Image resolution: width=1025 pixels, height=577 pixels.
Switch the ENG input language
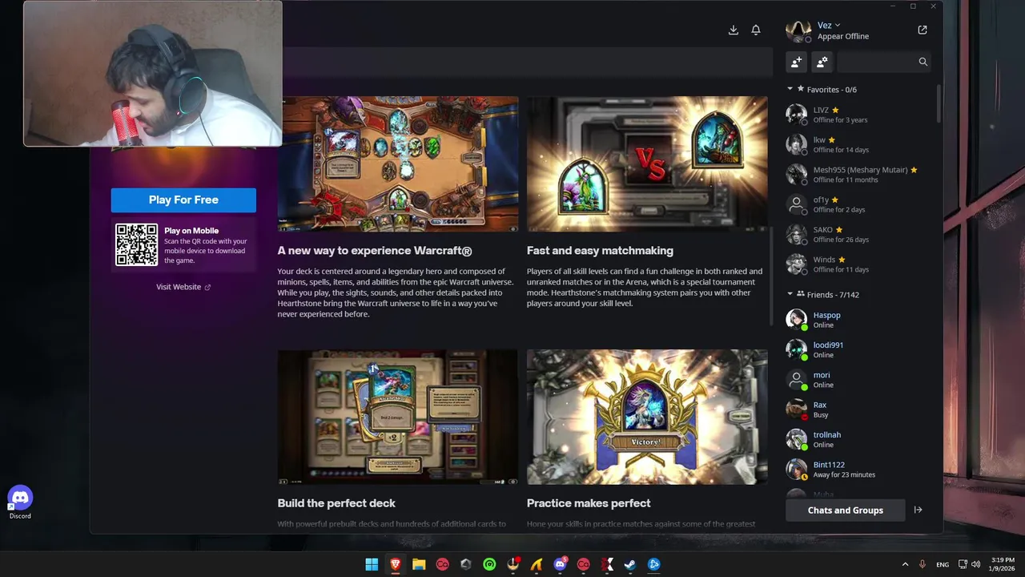(x=943, y=564)
